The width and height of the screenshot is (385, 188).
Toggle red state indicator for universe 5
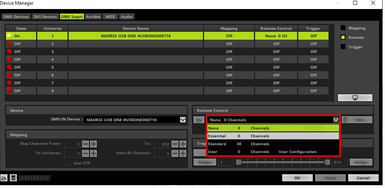pyautogui.click(x=9, y=67)
